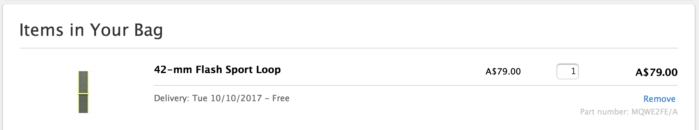Click the yellow buckle fold on strap
Image resolution: width=699 pixels, height=130 pixels.
click(x=83, y=93)
